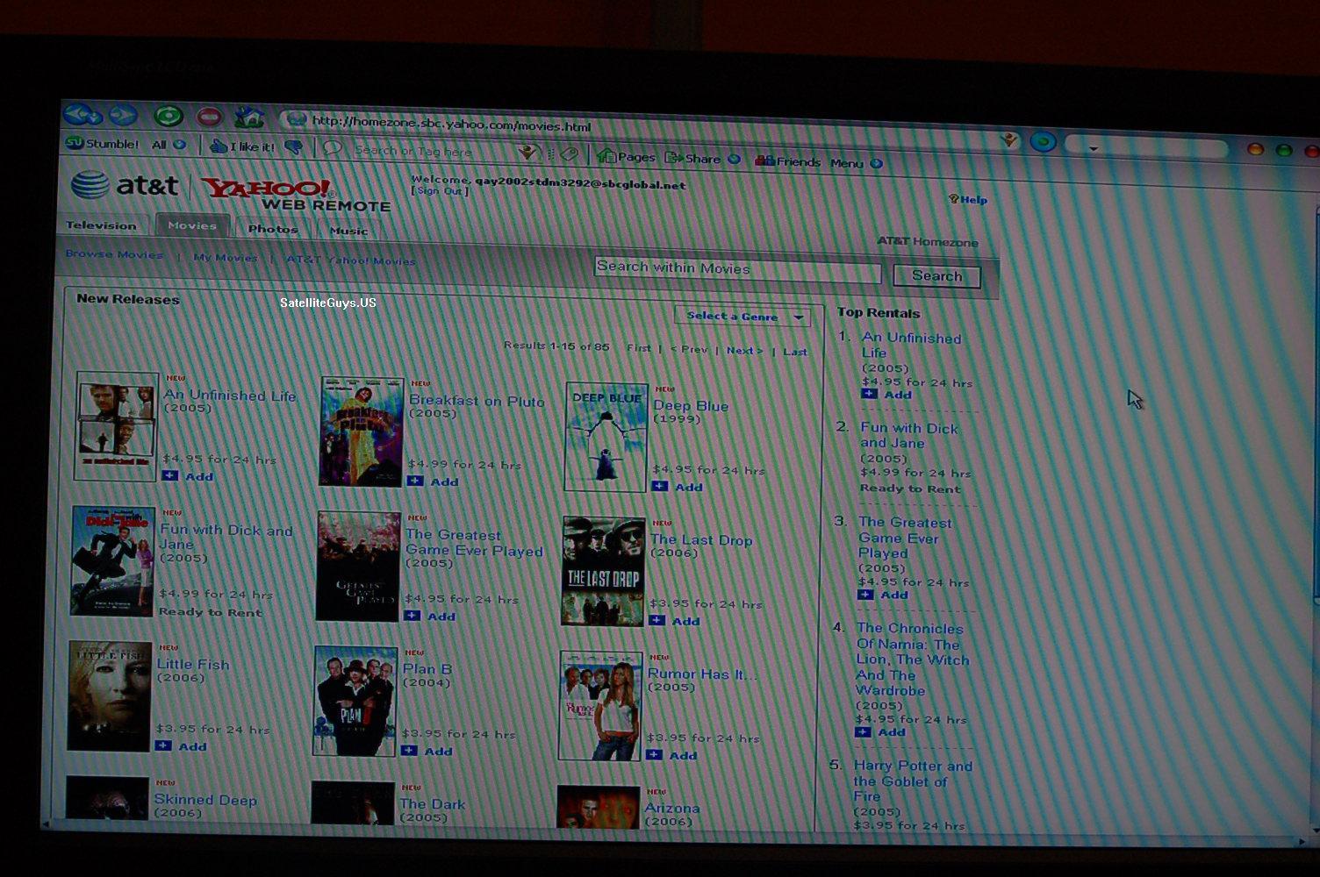Viewport: 1320px width, 877px height.
Task: Click The Last Drop poster thumbnail
Action: click(603, 571)
